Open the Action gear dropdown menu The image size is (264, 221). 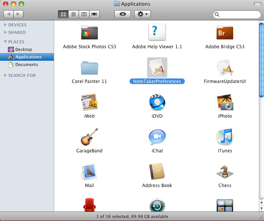point(143,14)
